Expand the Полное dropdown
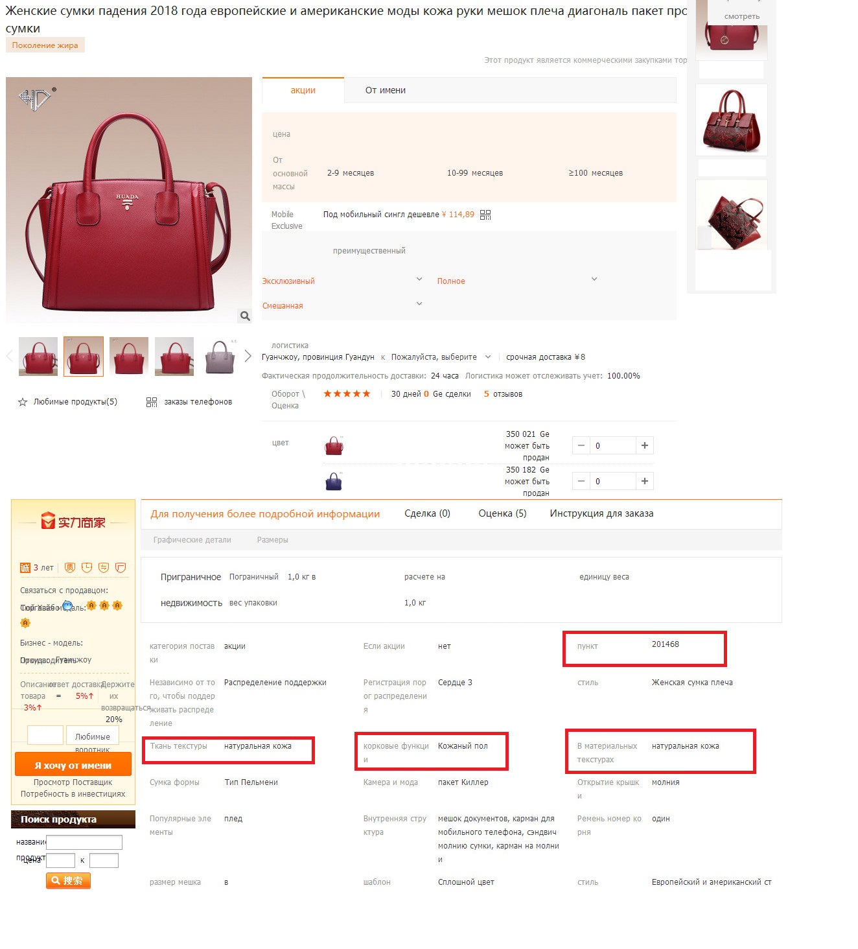The width and height of the screenshot is (858, 949). point(594,279)
